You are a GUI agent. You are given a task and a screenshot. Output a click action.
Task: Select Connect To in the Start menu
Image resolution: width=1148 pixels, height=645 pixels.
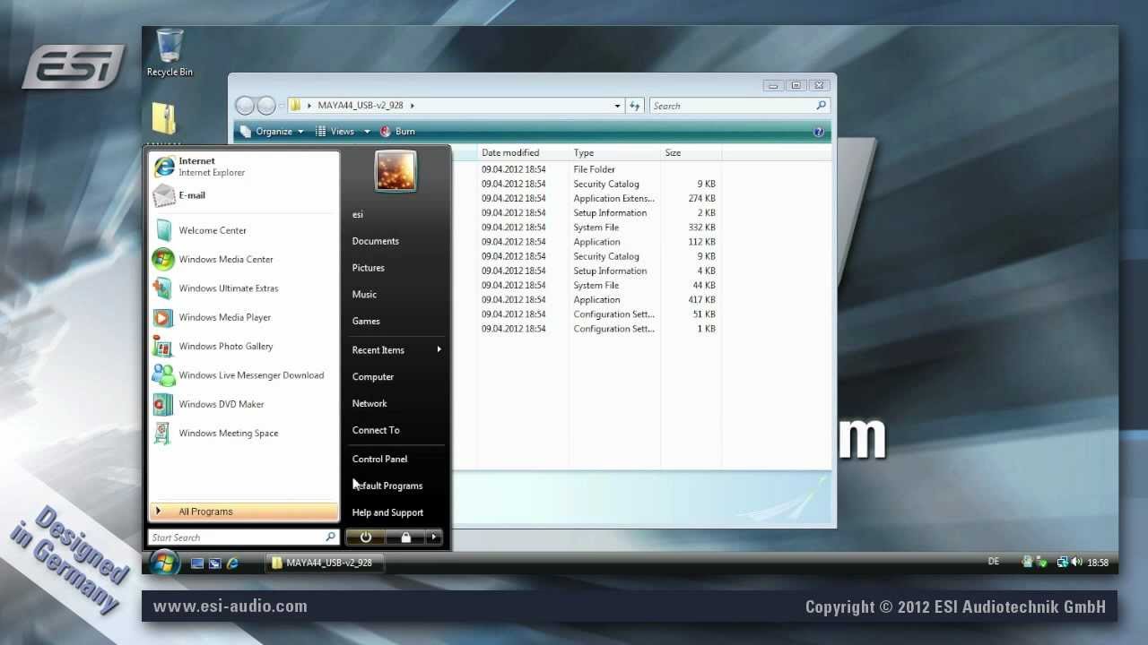coord(376,430)
